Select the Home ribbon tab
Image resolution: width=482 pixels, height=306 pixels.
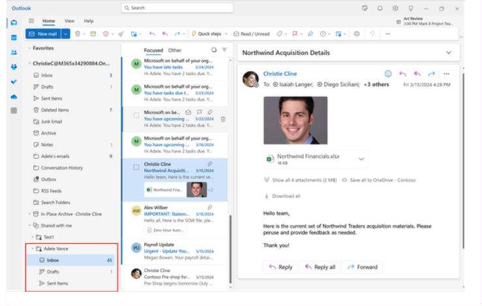coord(48,21)
